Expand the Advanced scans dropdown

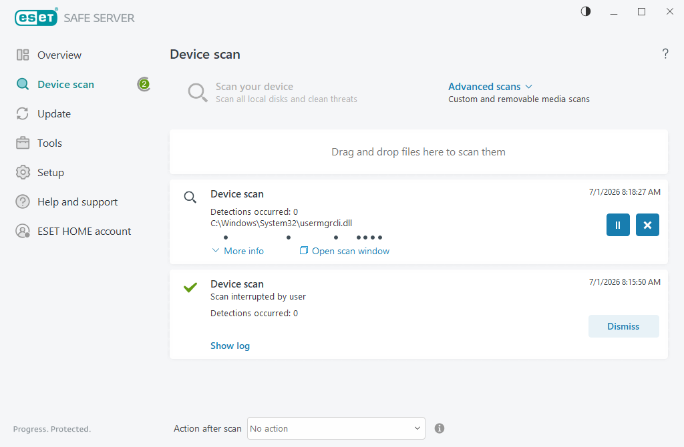click(x=490, y=87)
